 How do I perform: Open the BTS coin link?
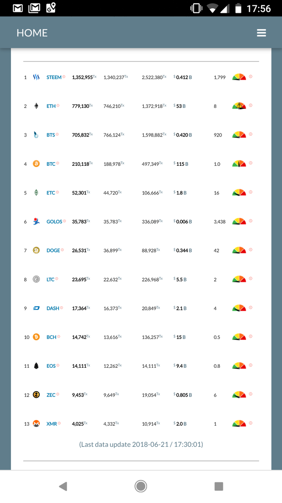click(51, 135)
